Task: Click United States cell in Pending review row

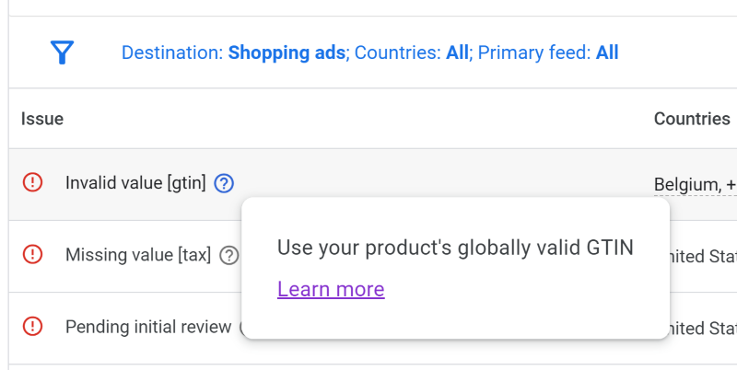Action: click(703, 329)
